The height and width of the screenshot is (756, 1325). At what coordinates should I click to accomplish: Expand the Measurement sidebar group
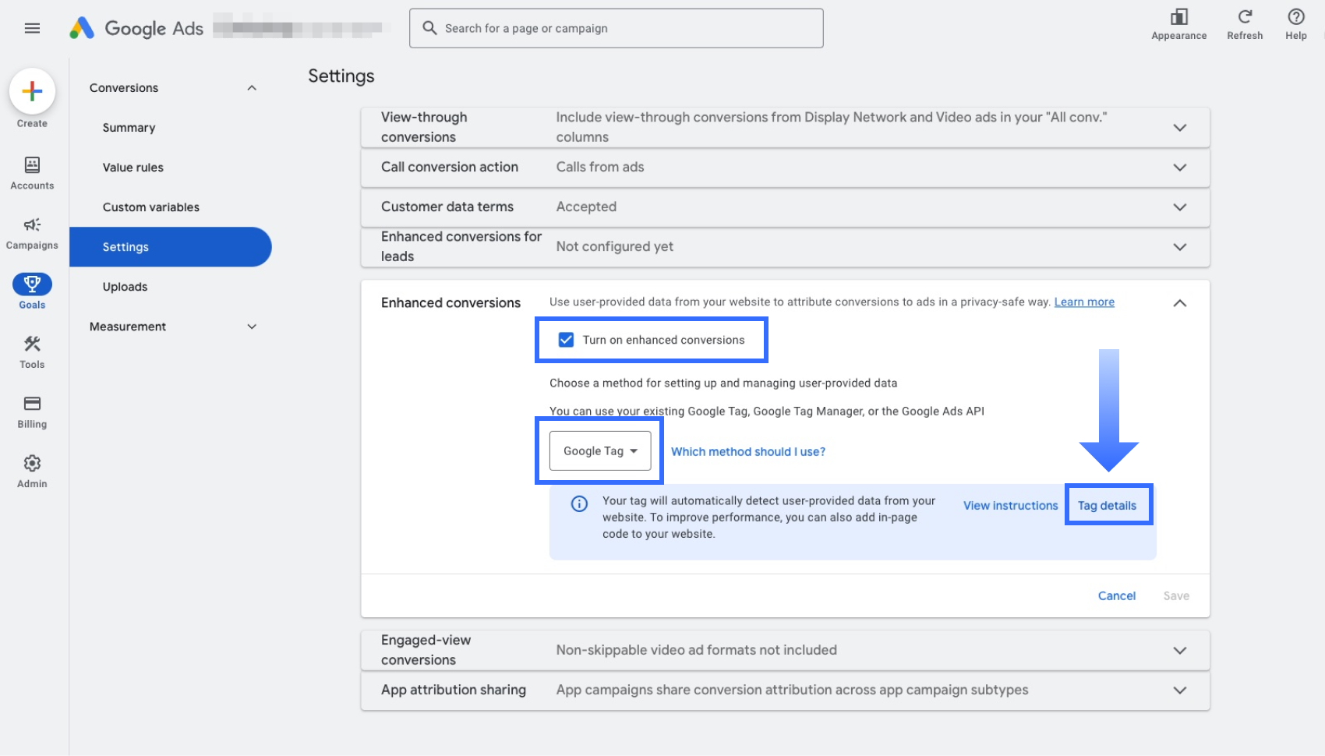[252, 327]
